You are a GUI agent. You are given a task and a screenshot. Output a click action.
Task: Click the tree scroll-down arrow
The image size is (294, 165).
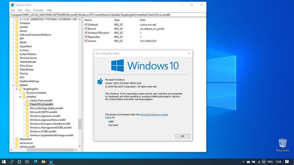[80, 146]
